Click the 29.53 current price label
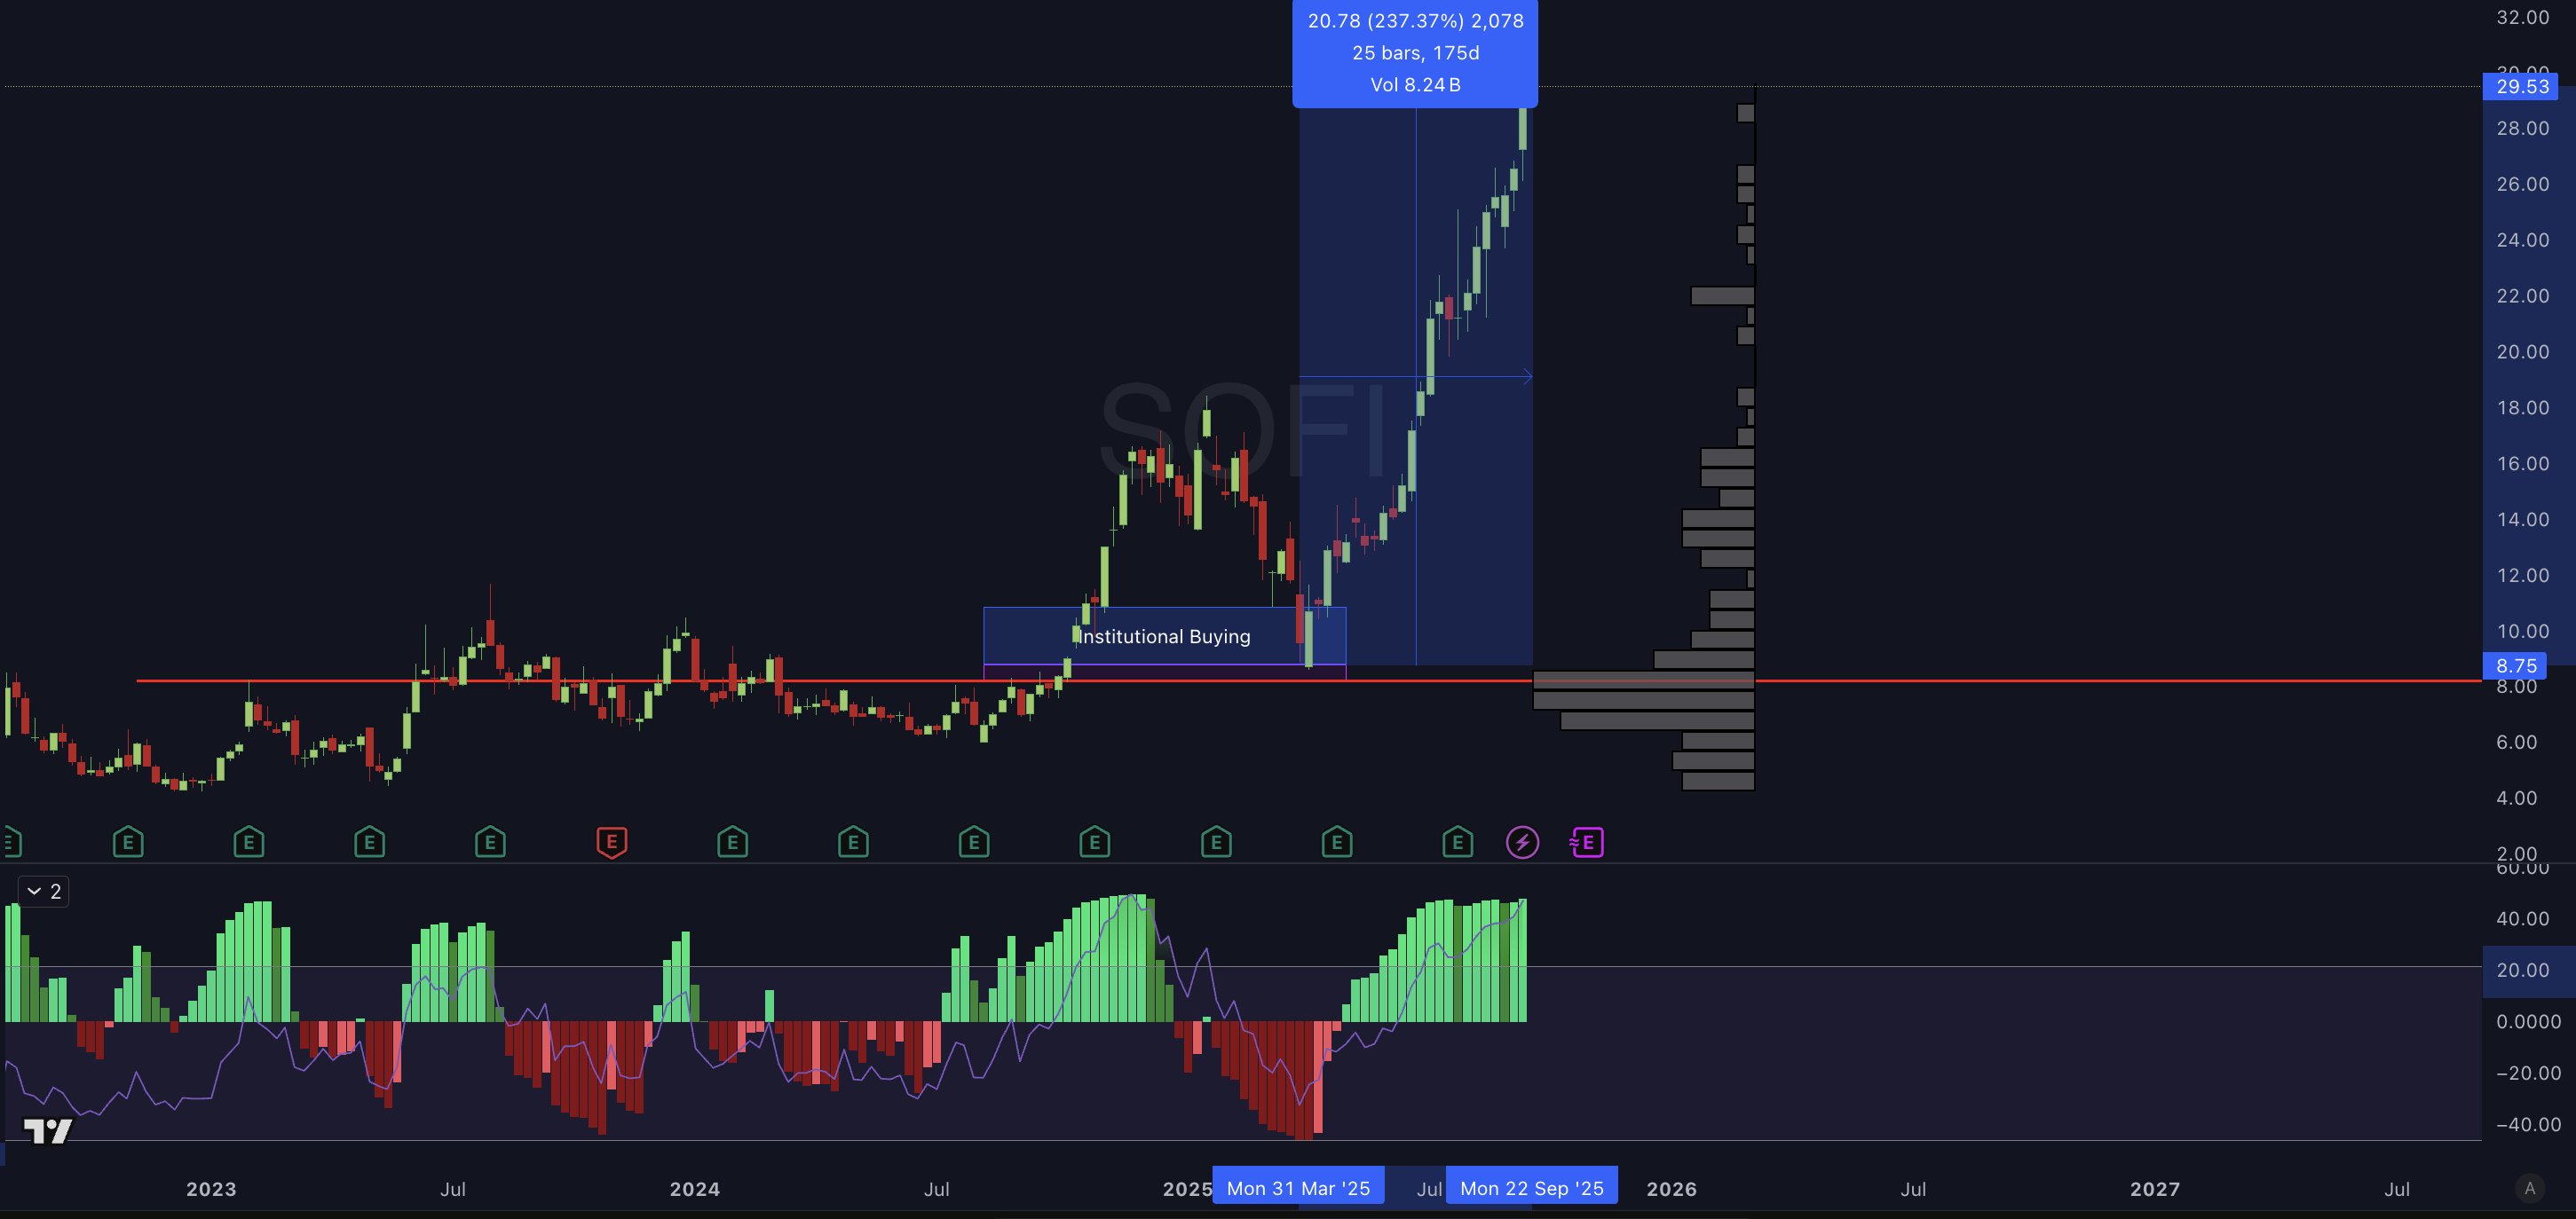 (2521, 87)
